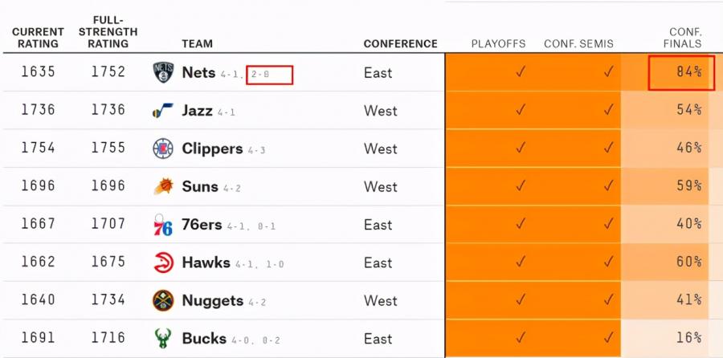723x358 pixels.
Task: Click the Brooklyn Nets team logo
Action: (x=163, y=73)
